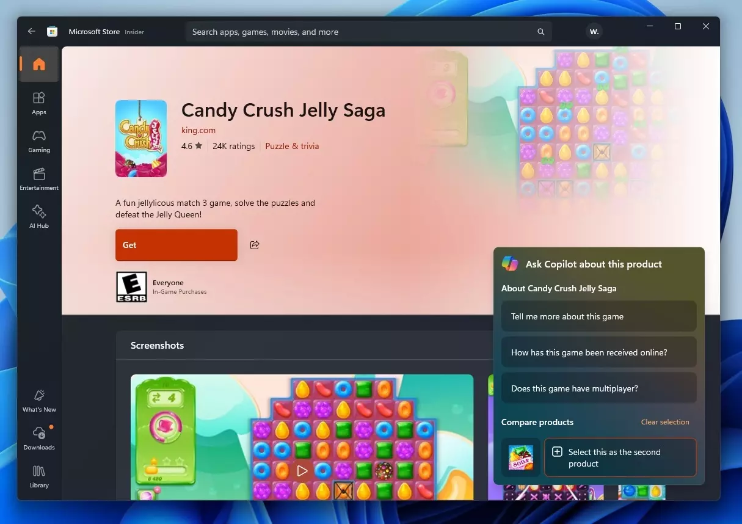Click the search magnifier icon
Image resolution: width=742 pixels, height=524 pixels.
[x=540, y=32]
